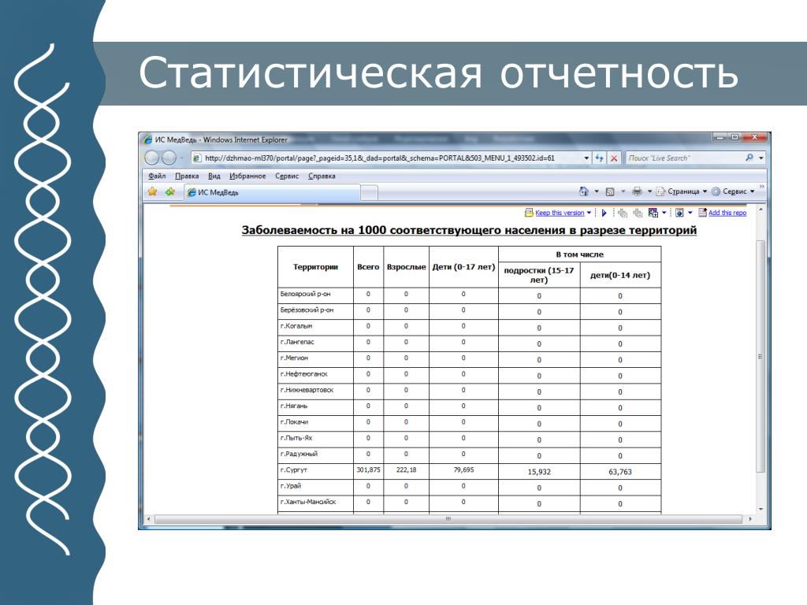Screen dimensions: 807x605
Task: Click the Add to Favorites icon
Action: (x=170, y=192)
